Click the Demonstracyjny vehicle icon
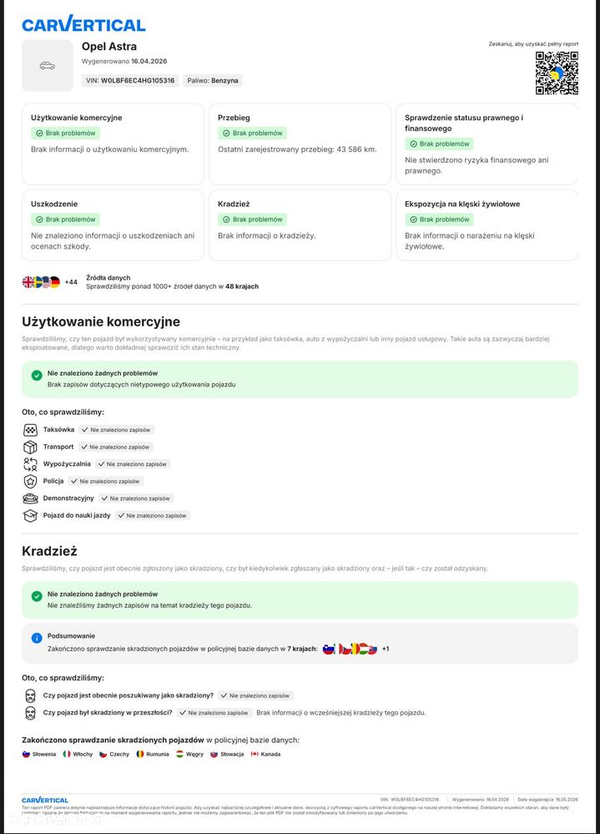This screenshot has width=600, height=834. (30, 498)
